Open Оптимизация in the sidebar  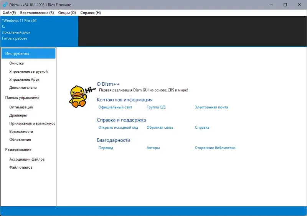(21, 107)
